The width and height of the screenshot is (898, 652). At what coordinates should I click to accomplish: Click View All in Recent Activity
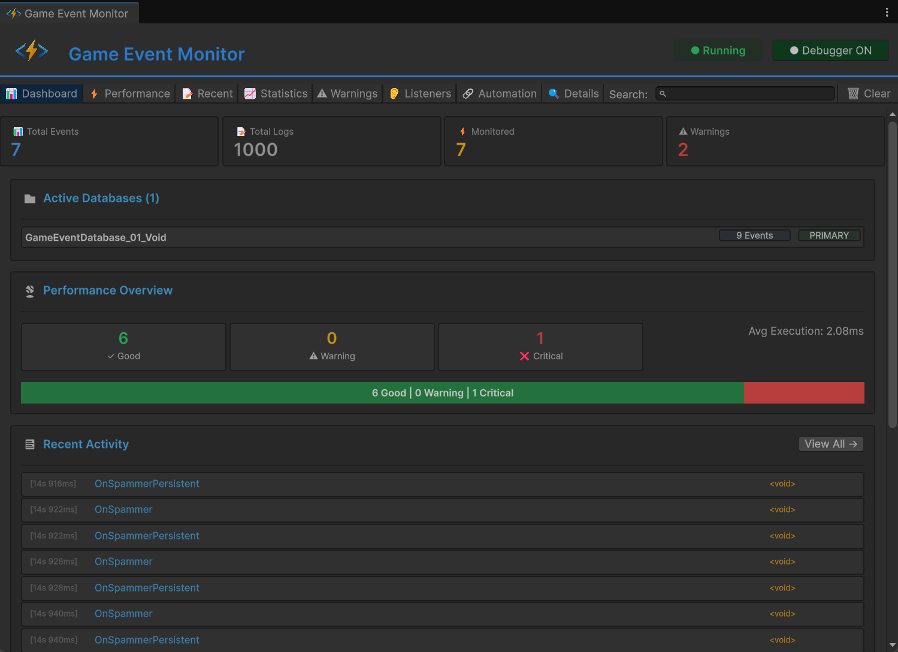click(x=830, y=444)
